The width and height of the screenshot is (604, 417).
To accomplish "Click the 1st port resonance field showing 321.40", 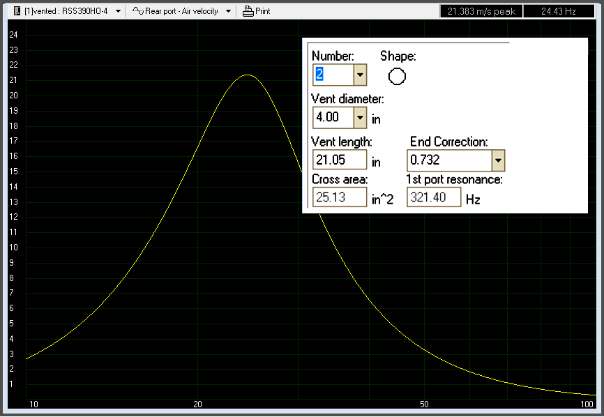I will (x=434, y=197).
